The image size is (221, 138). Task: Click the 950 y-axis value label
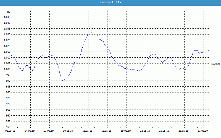pyautogui.click(x=8, y=127)
